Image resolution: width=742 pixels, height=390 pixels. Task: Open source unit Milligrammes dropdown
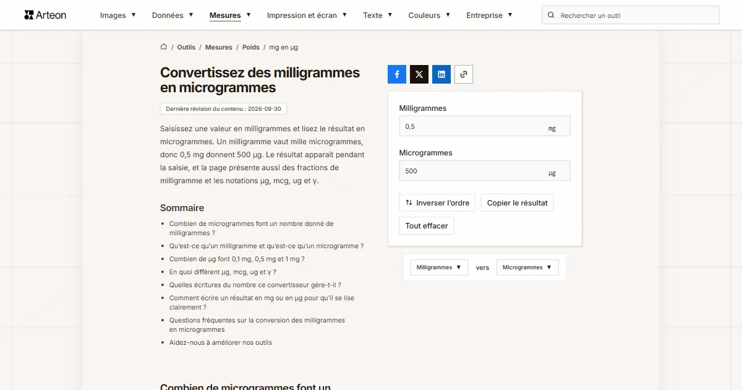[439, 267]
